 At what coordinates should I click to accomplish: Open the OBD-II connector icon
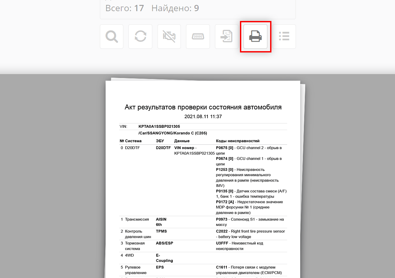[198, 36]
